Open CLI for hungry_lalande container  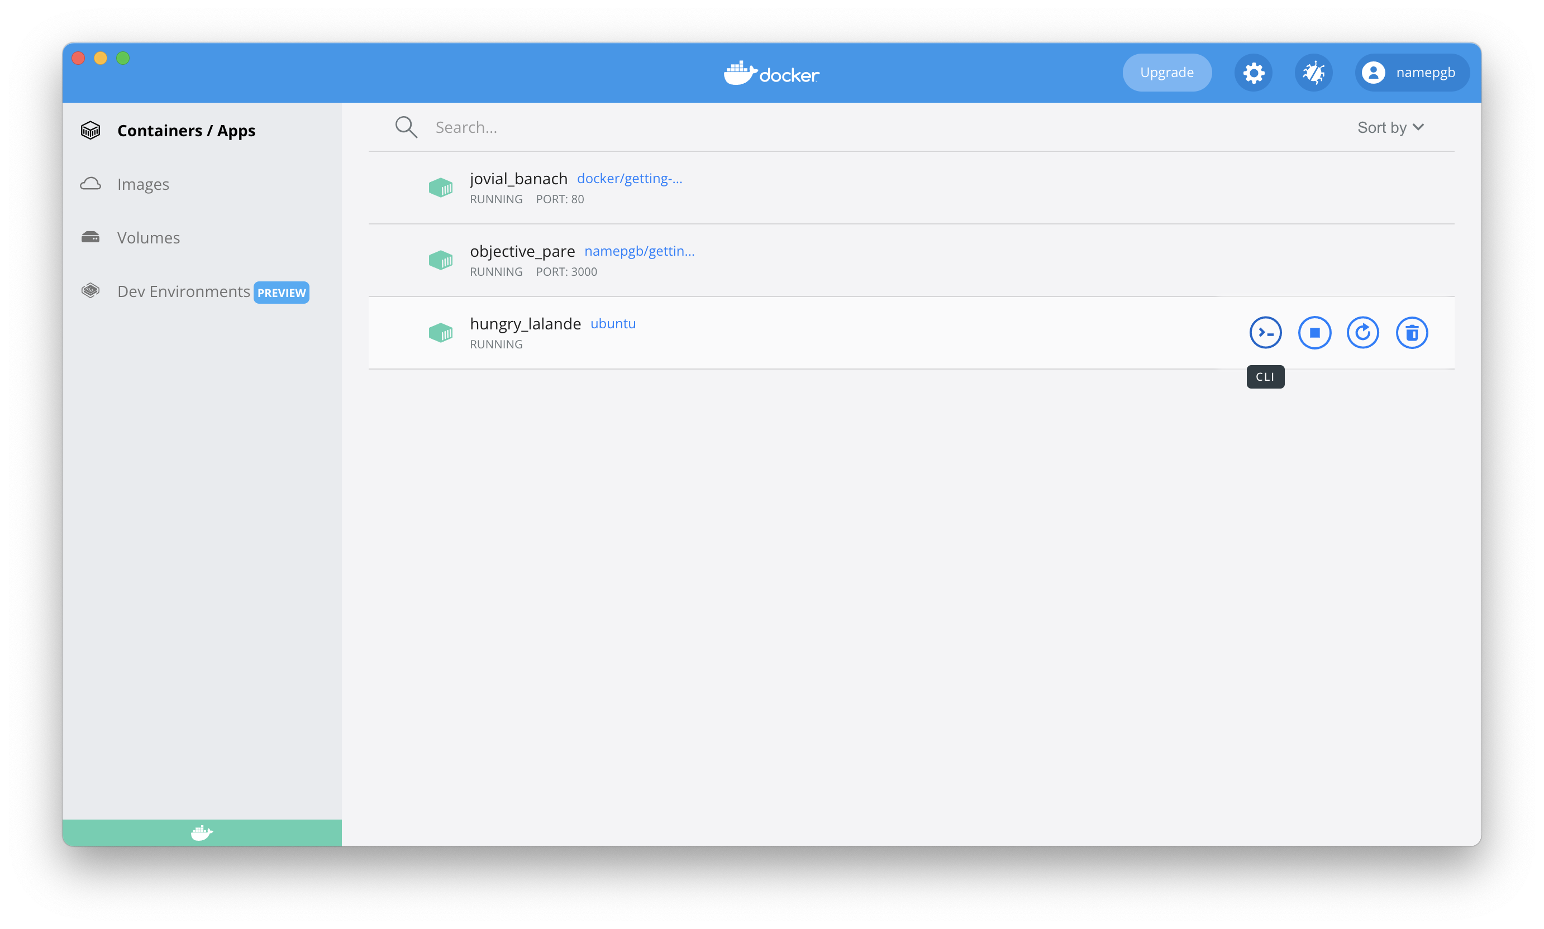coord(1265,332)
